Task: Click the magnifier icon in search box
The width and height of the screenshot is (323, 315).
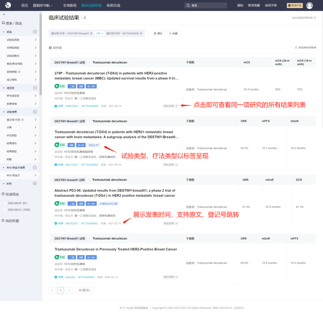Action: (x=188, y=6)
